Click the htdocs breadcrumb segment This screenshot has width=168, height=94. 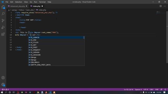22,10
